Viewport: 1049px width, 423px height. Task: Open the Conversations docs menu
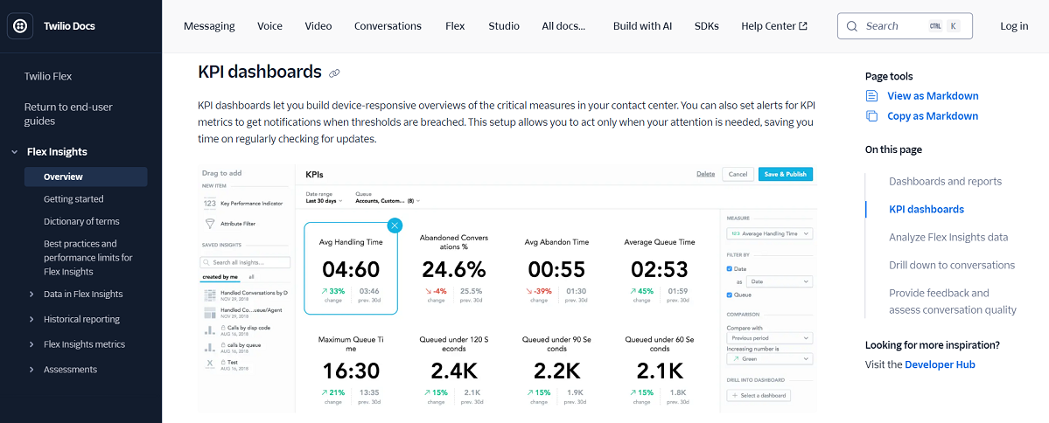[x=388, y=26]
